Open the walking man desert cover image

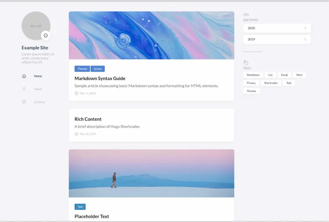point(152,173)
